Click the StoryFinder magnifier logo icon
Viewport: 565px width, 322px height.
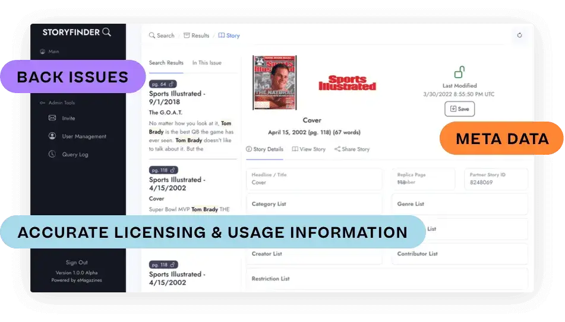coord(106,32)
